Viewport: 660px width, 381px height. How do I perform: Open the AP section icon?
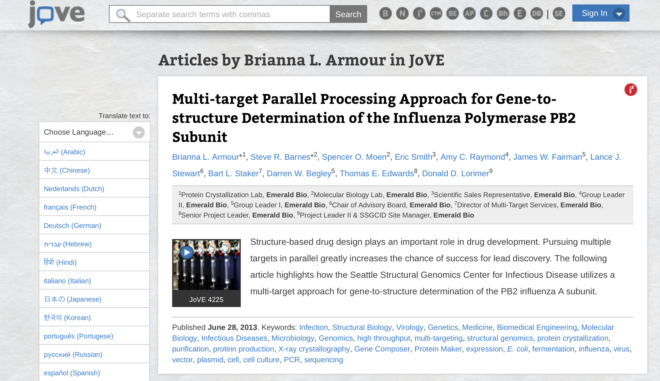tap(469, 14)
